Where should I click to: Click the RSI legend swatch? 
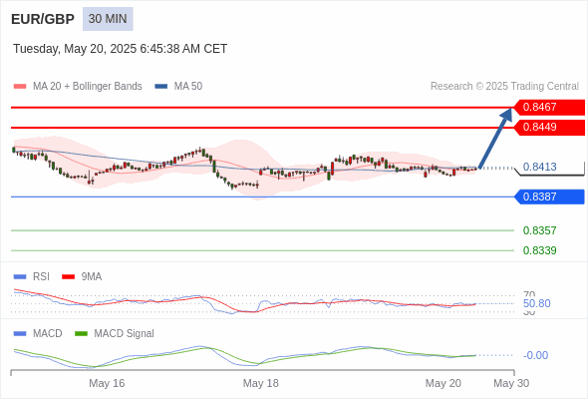[x=20, y=277]
